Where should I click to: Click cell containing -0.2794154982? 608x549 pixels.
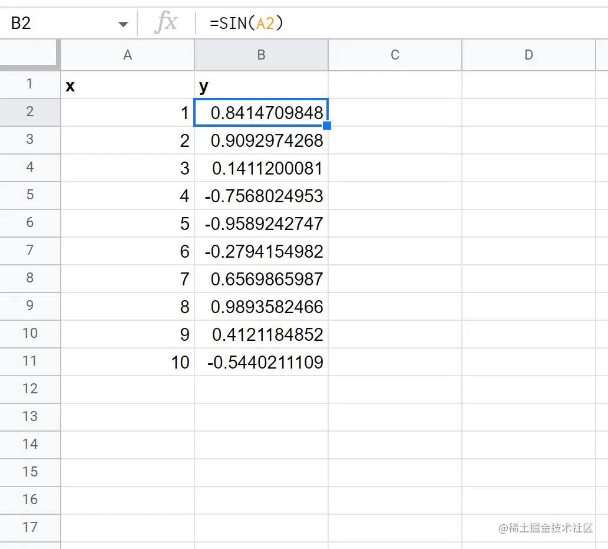pos(262,251)
